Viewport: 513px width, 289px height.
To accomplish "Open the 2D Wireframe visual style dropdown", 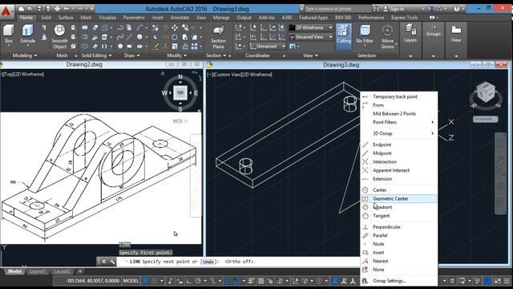I will 311,28.
